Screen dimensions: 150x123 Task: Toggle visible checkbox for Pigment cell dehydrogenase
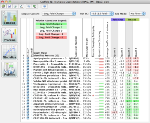tap(28, 70)
